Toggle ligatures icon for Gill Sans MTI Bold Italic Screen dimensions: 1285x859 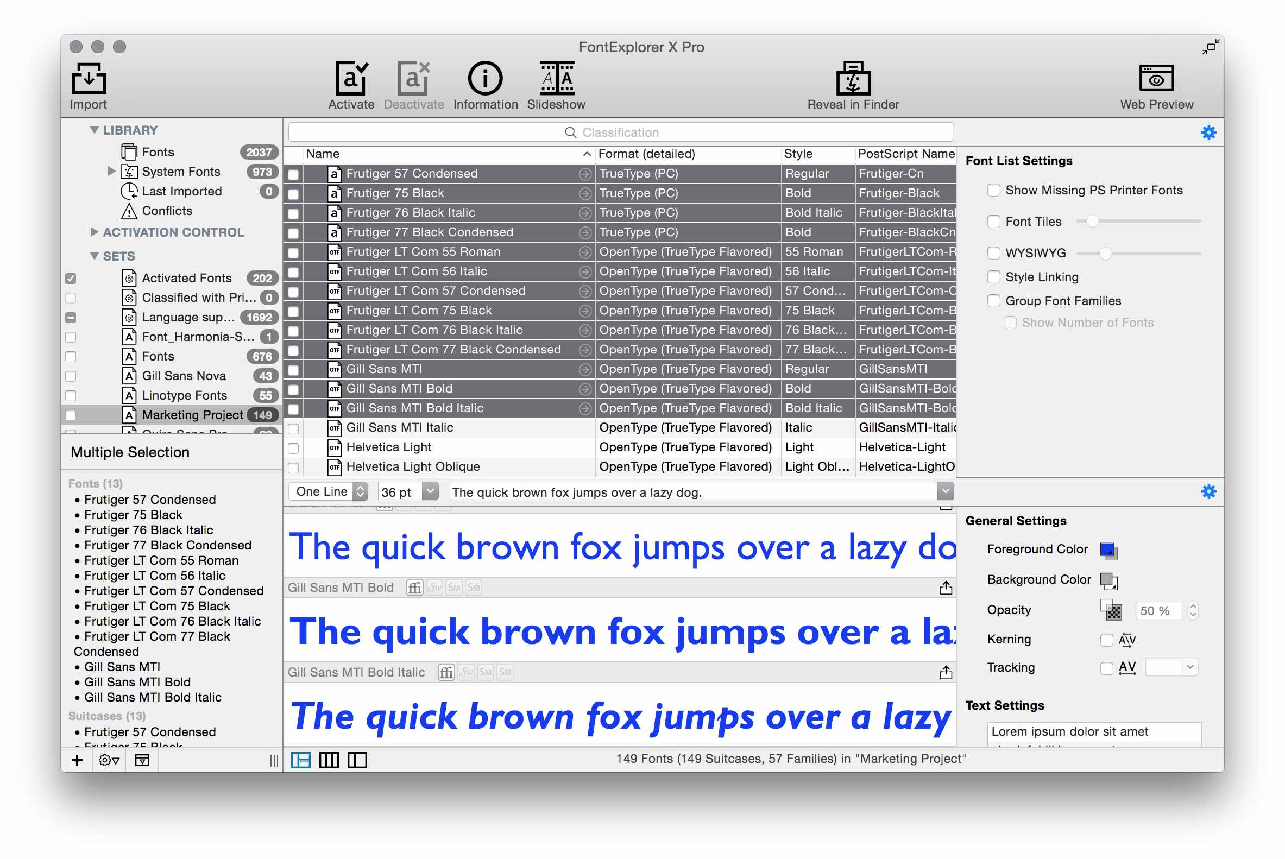pos(446,672)
